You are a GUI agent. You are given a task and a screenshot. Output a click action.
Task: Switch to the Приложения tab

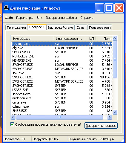(x=16, y=28)
